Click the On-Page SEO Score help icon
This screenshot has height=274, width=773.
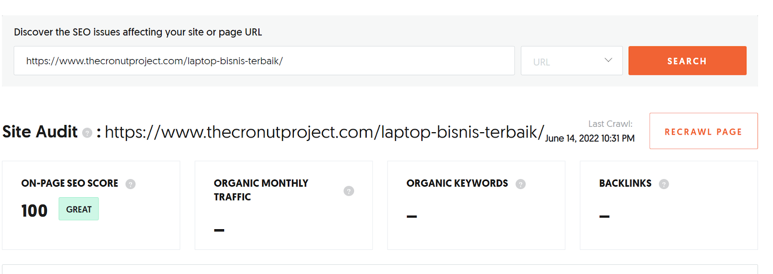click(x=130, y=184)
